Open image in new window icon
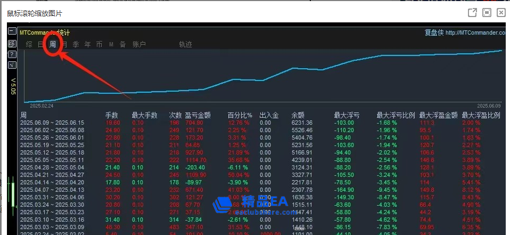The width and height of the screenshot is (510, 235). click(472, 13)
